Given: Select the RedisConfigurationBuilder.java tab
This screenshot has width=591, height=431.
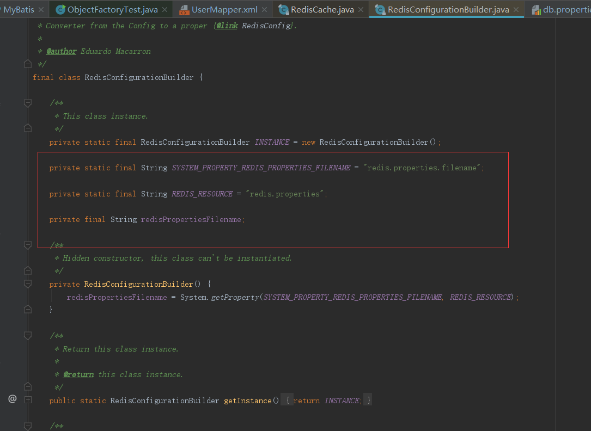Looking at the screenshot, I should pos(448,9).
